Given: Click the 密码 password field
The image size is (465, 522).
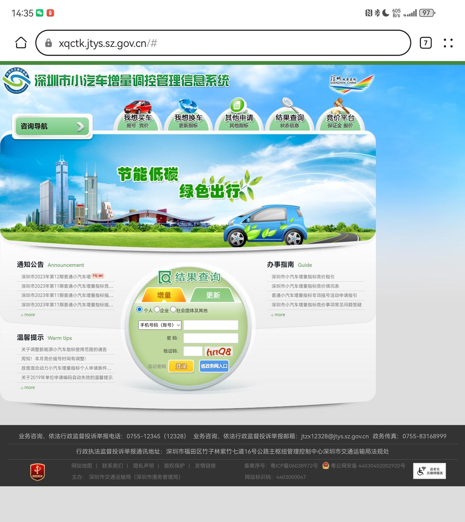Looking at the screenshot, I should pos(211,338).
